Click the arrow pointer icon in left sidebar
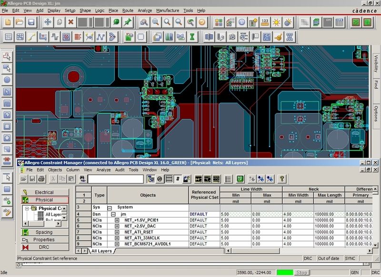381x277 pixels. [x=7, y=178]
